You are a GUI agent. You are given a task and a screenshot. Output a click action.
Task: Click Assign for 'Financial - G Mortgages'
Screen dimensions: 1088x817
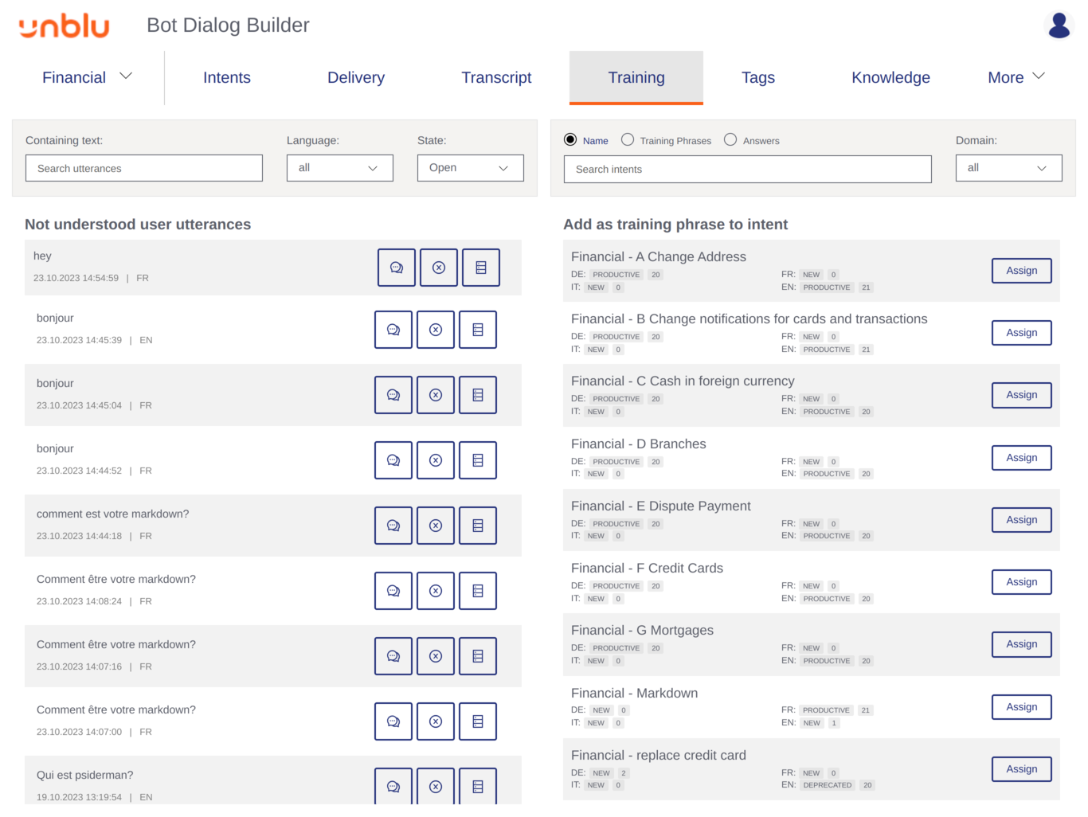pos(1021,644)
